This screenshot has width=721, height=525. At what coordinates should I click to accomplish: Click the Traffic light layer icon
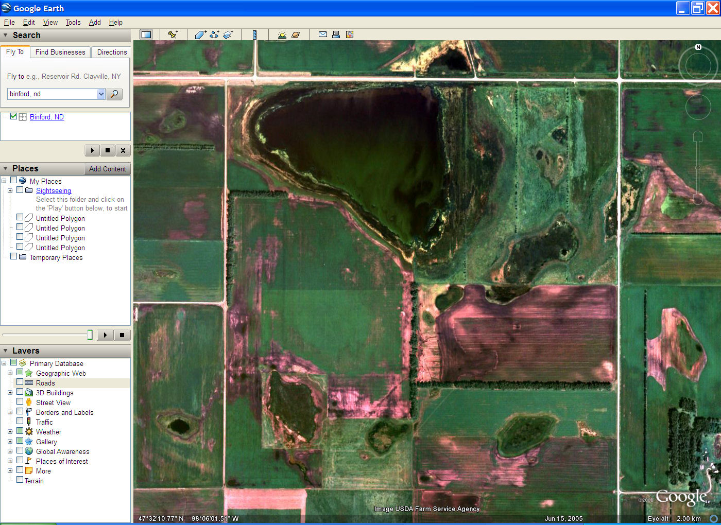click(x=29, y=422)
